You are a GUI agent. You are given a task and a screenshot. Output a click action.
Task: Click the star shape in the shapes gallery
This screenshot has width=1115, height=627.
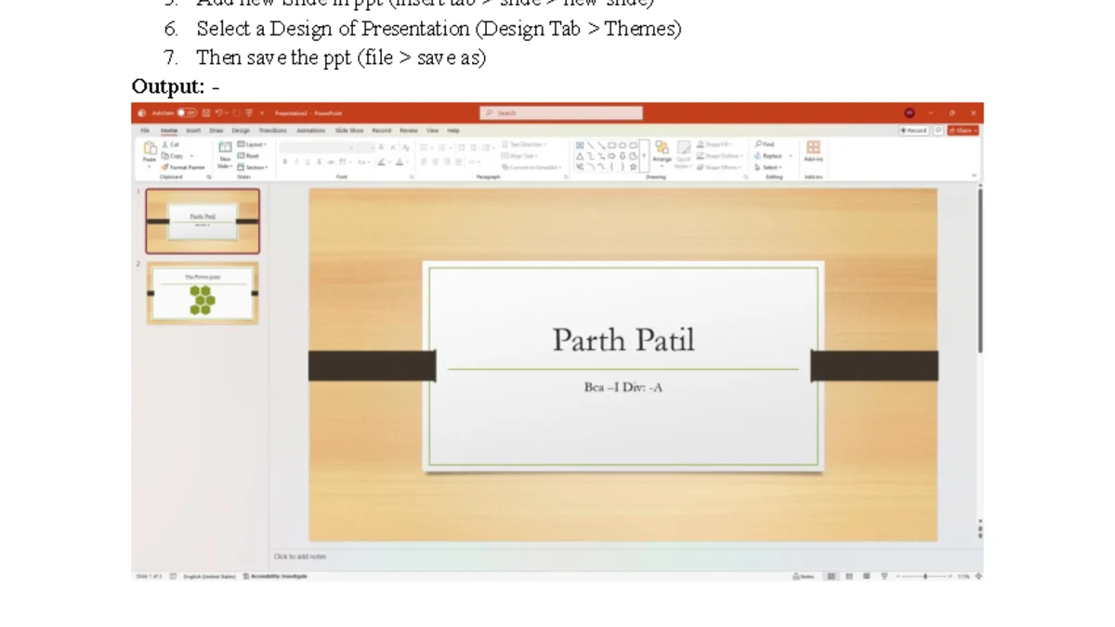[634, 167]
